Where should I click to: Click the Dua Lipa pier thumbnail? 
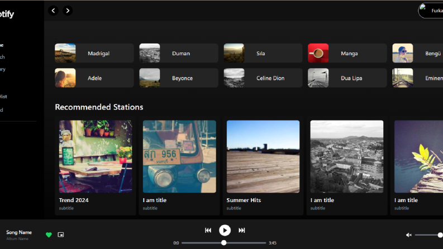click(318, 78)
